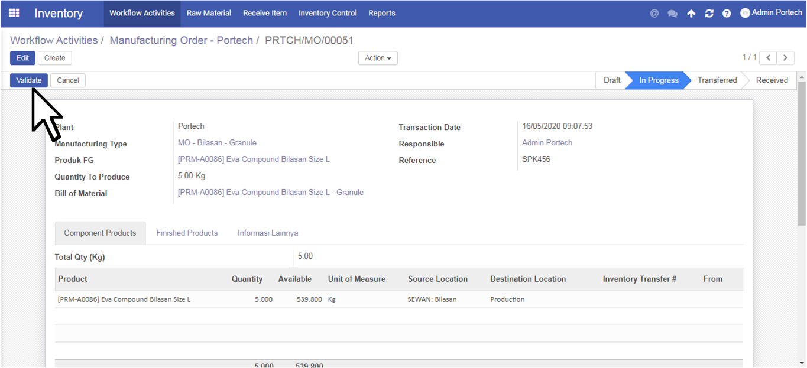Go to next record arrow

coord(785,58)
